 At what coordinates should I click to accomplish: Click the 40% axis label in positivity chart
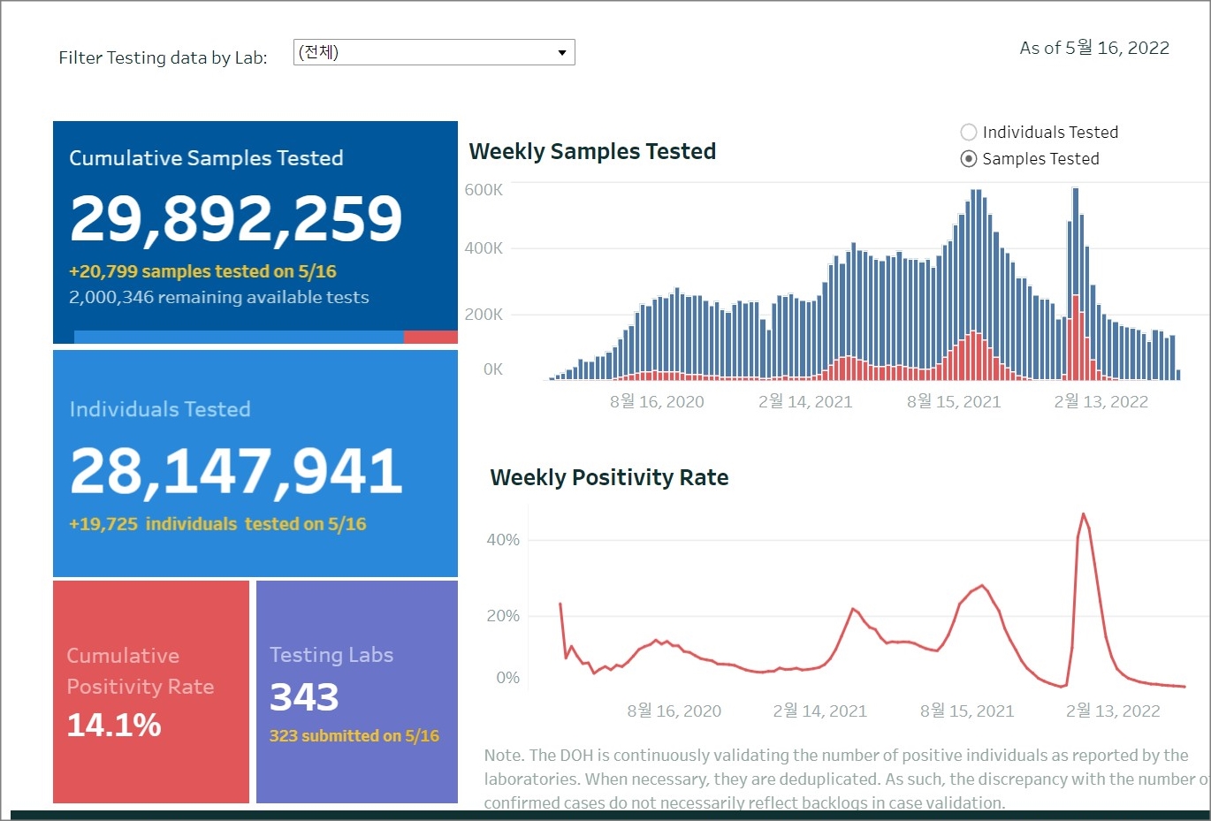[x=503, y=540]
